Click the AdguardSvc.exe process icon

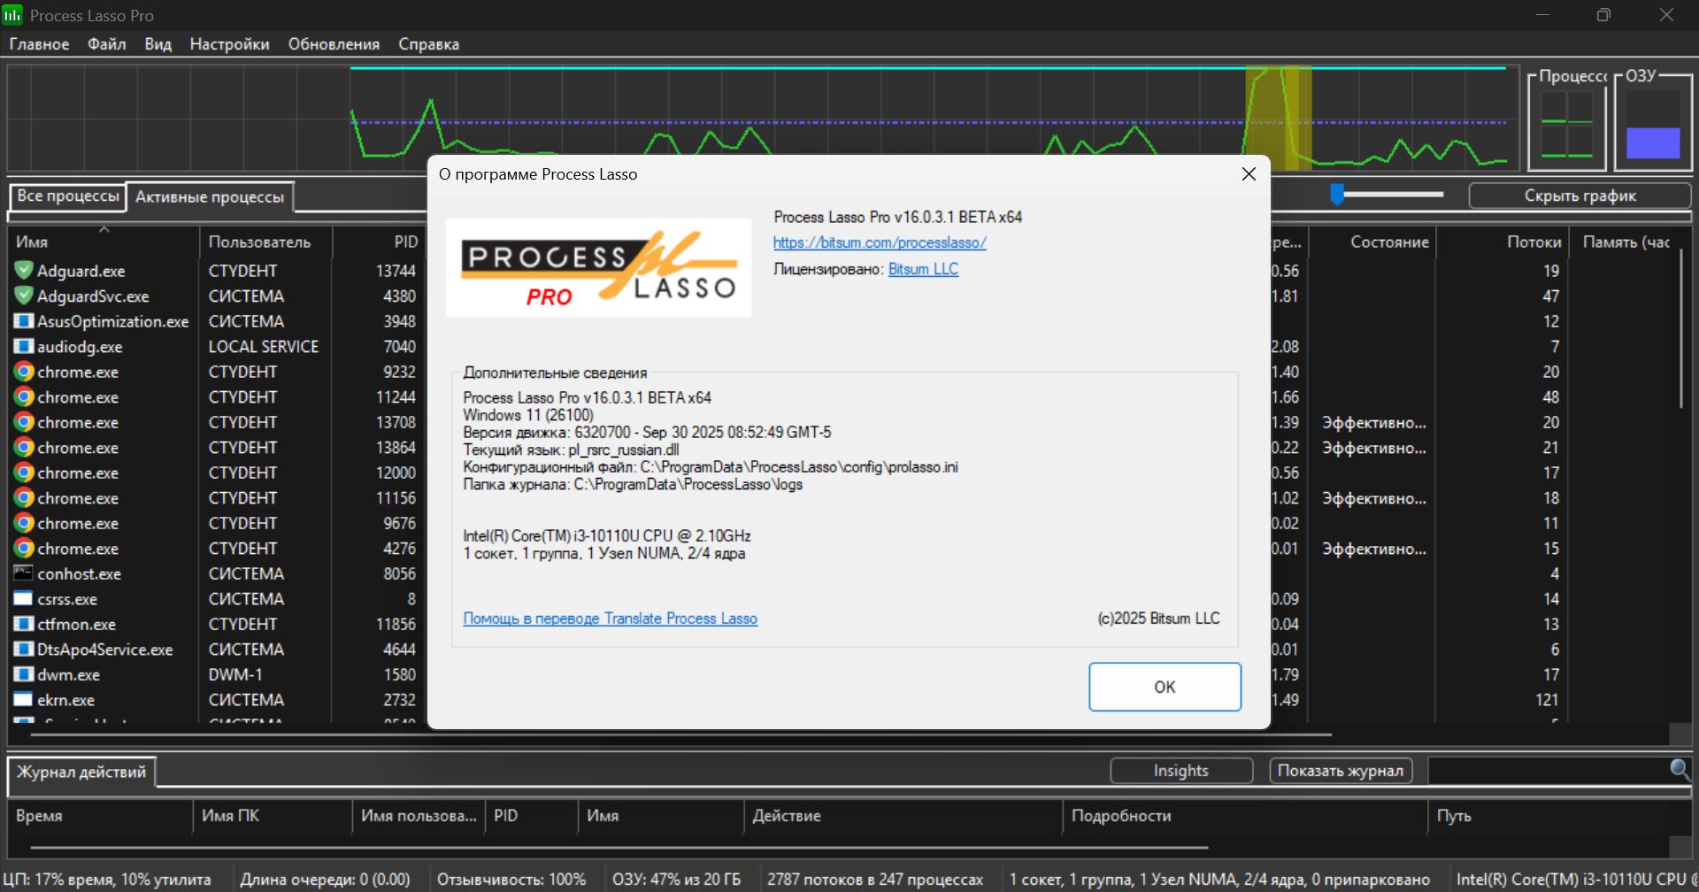pos(24,296)
